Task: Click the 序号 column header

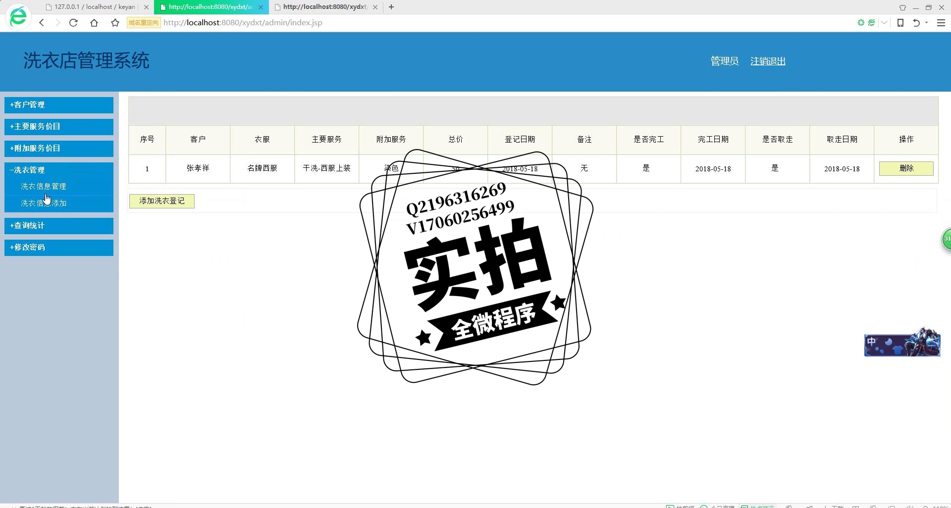Action: tap(147, 140)
